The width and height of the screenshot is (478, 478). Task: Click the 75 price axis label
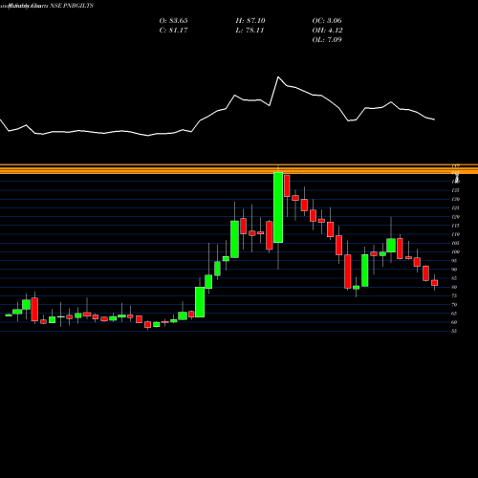pos(454,295)
